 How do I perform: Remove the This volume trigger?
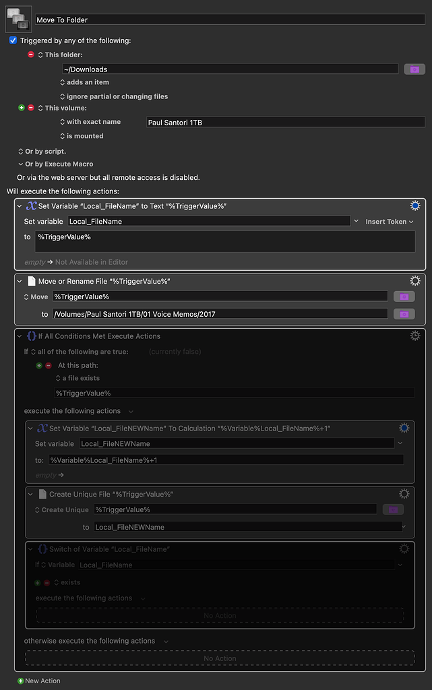[31, 108]
